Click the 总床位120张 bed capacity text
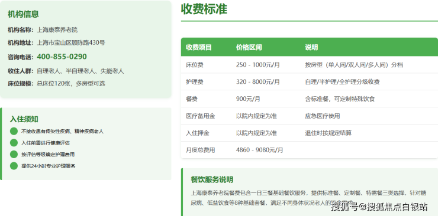 pos(71,83)
